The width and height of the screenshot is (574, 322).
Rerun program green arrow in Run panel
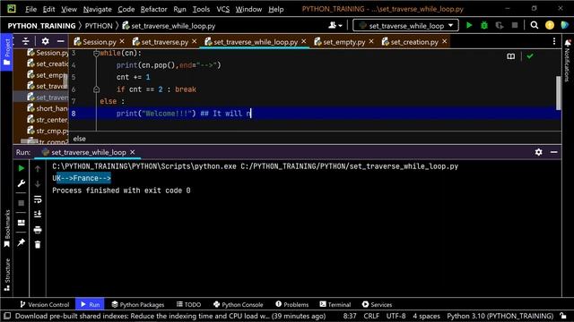[x=22, y=168]
